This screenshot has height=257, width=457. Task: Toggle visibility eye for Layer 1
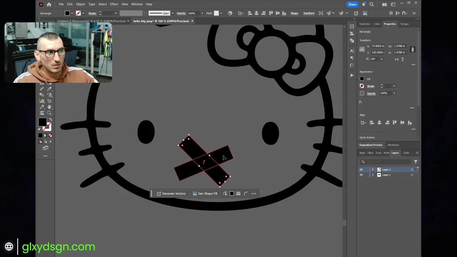pos(361,175)
